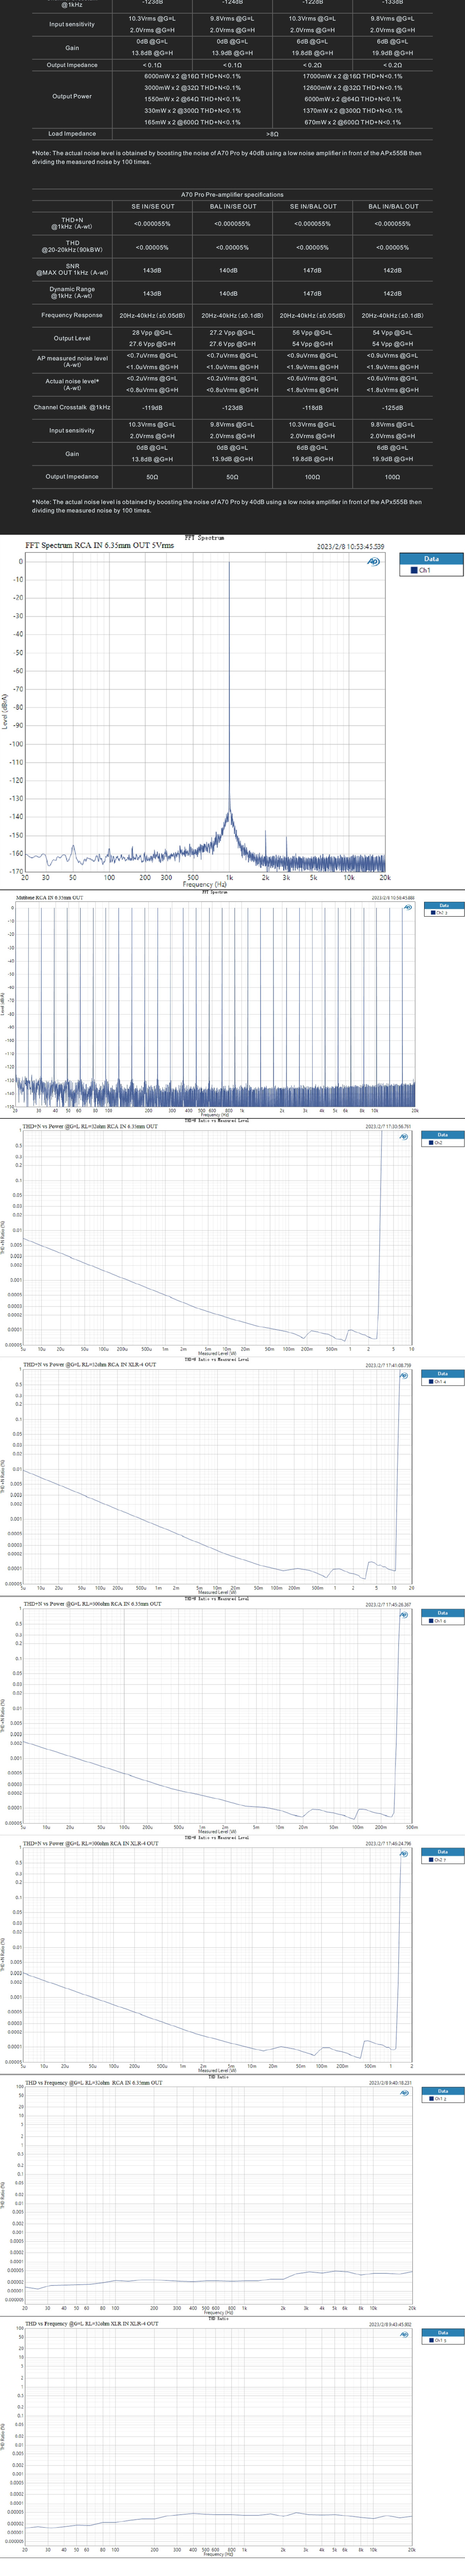
Task: Click the '28 Vpp @G=L' output level cell
Action: [x=152, y=333]
